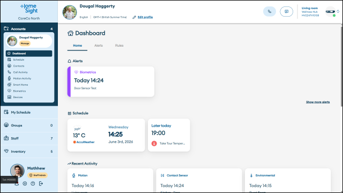Expand the Groups section
Screen dimensions: 343x193
(29, 125)
